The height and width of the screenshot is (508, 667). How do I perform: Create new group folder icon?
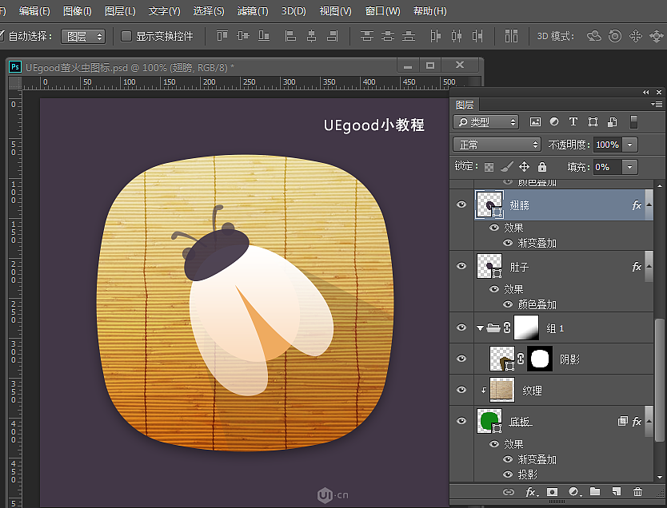[595, 491]
